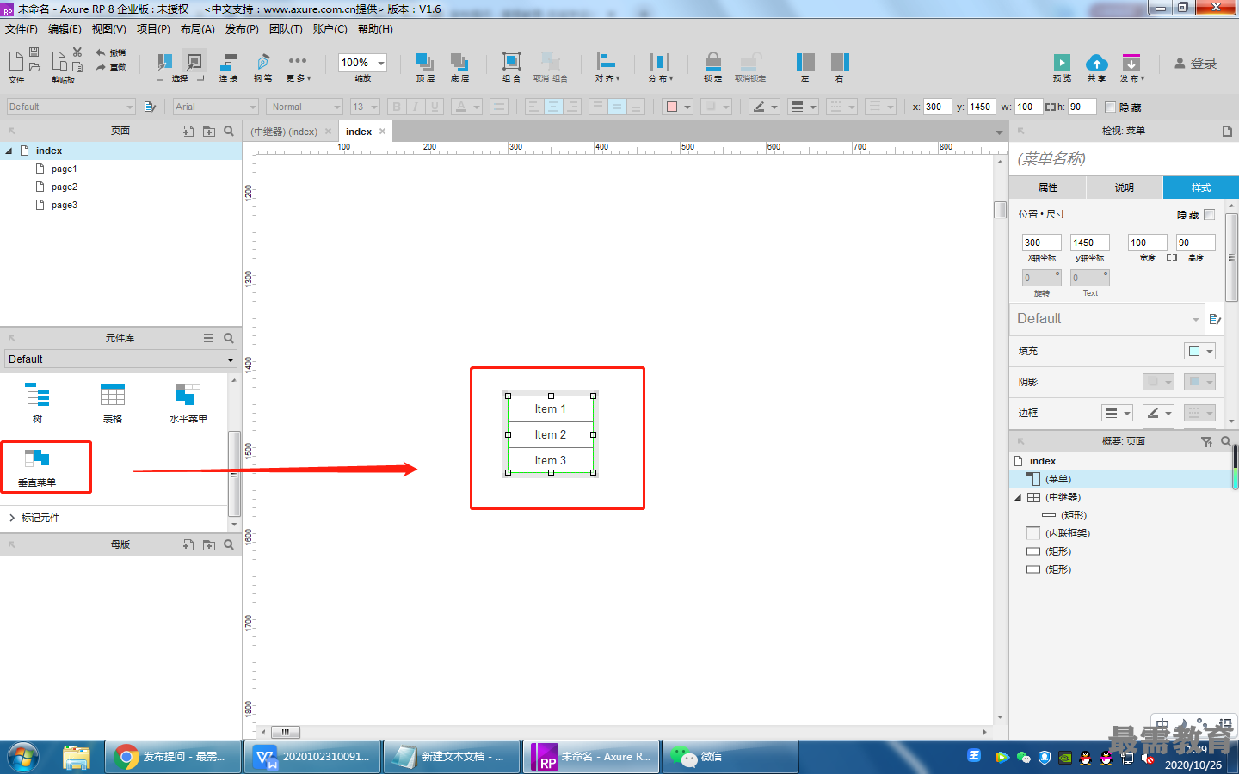Toggle the 右 right panel icon
Screen dimensions: 1239x774
pos(840,67)
